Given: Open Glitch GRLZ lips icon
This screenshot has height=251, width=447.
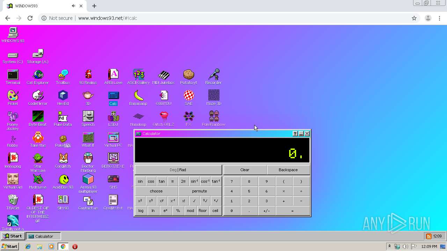Looking at the screenshot, I should [x=163, y=119].
